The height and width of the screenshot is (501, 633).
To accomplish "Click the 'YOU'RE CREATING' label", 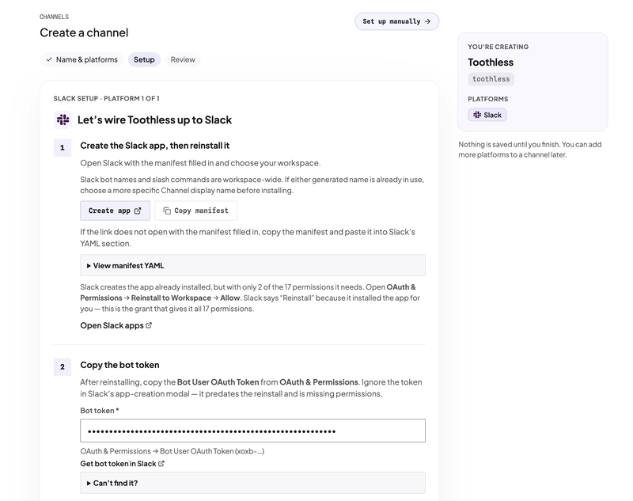I will [x=498, y=47].
